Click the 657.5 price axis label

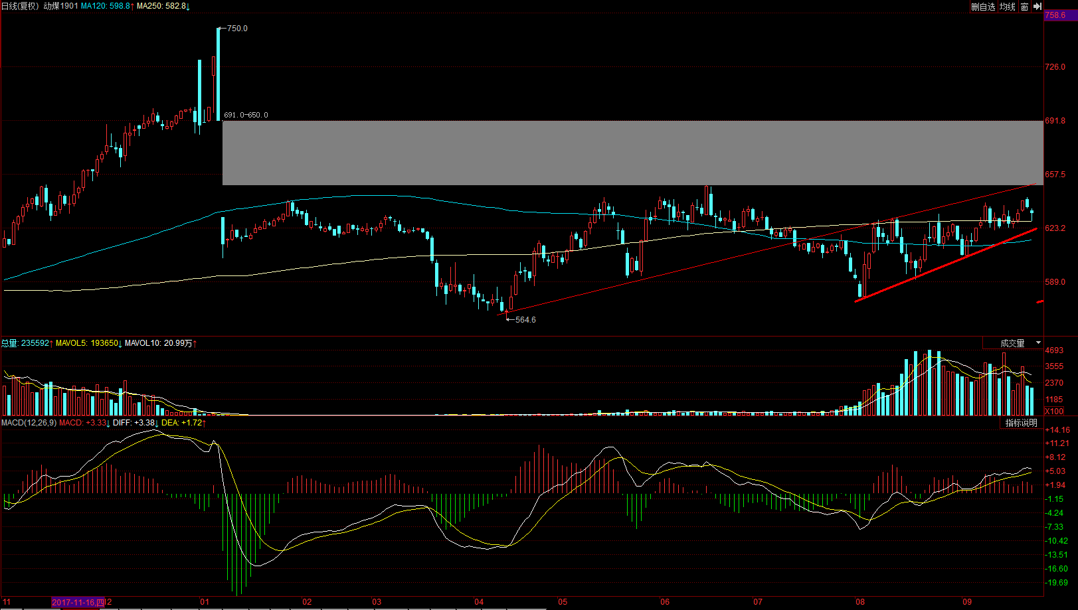1055,175
